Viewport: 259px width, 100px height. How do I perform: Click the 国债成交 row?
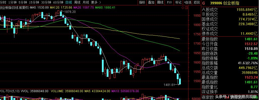click(x=230, y=19)
